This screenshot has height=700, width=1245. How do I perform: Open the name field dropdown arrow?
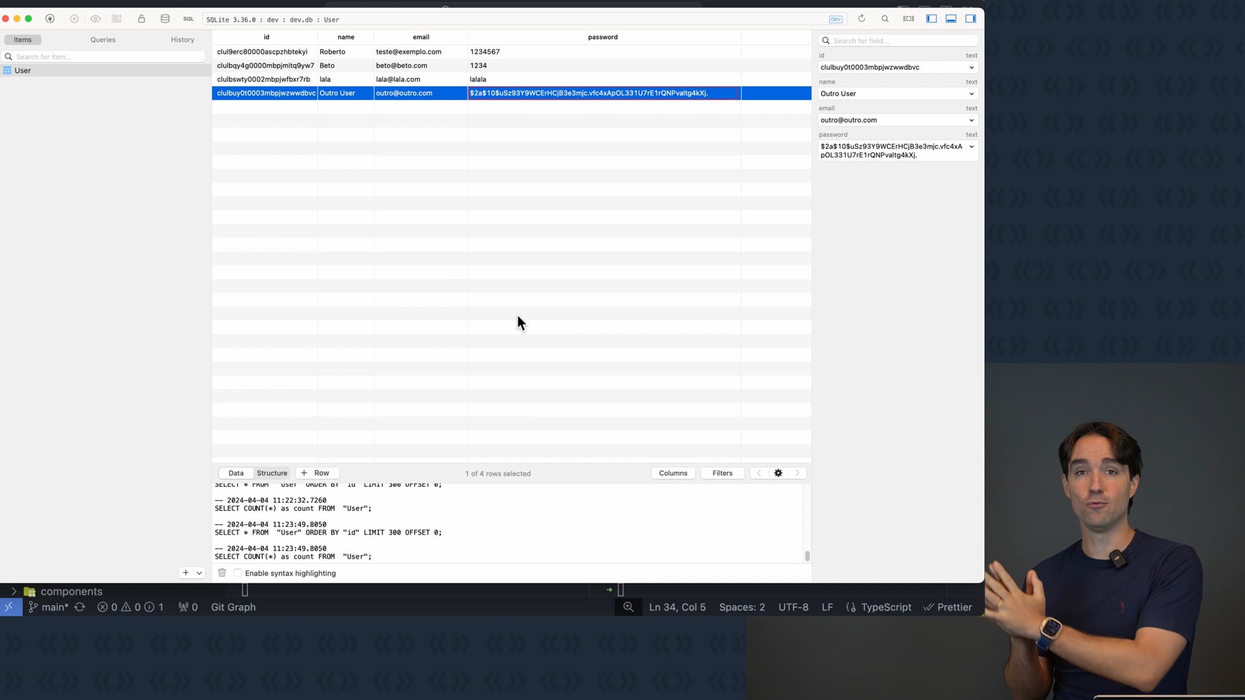pos(971,94)
